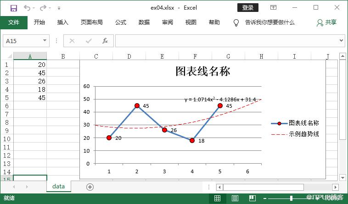Click the zoom slider handle

click(291, 198)
